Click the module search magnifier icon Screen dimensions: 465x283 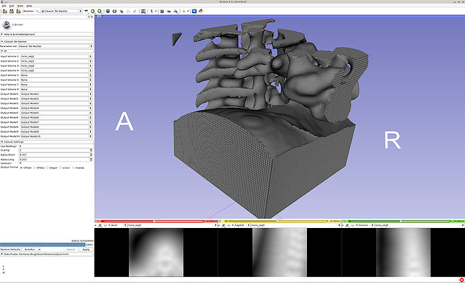click(x=37, y=11)
